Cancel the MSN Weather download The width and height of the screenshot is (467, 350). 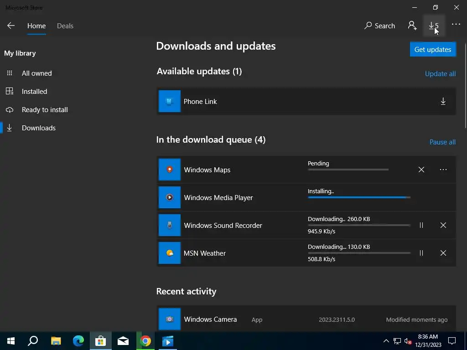(x=443, y=253)
